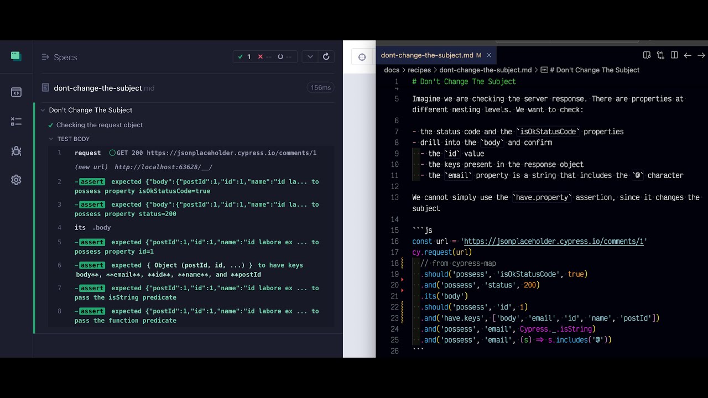This screenshot has height=398, width=708.
Task: Go back with the left arrow icon
Action: tap(688, 55)
